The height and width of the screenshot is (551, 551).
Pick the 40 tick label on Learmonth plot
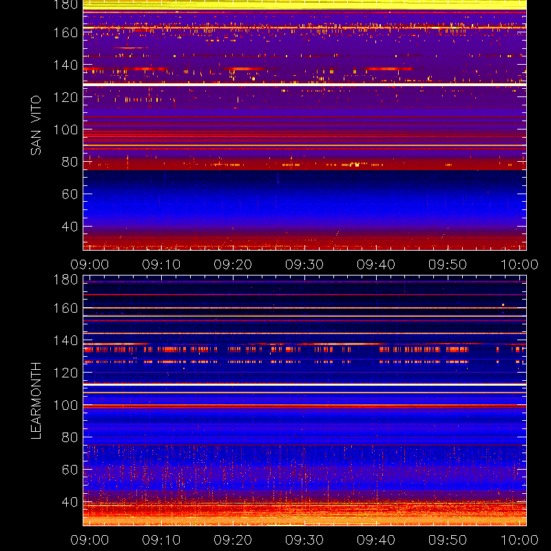click(x=70, y=502)
